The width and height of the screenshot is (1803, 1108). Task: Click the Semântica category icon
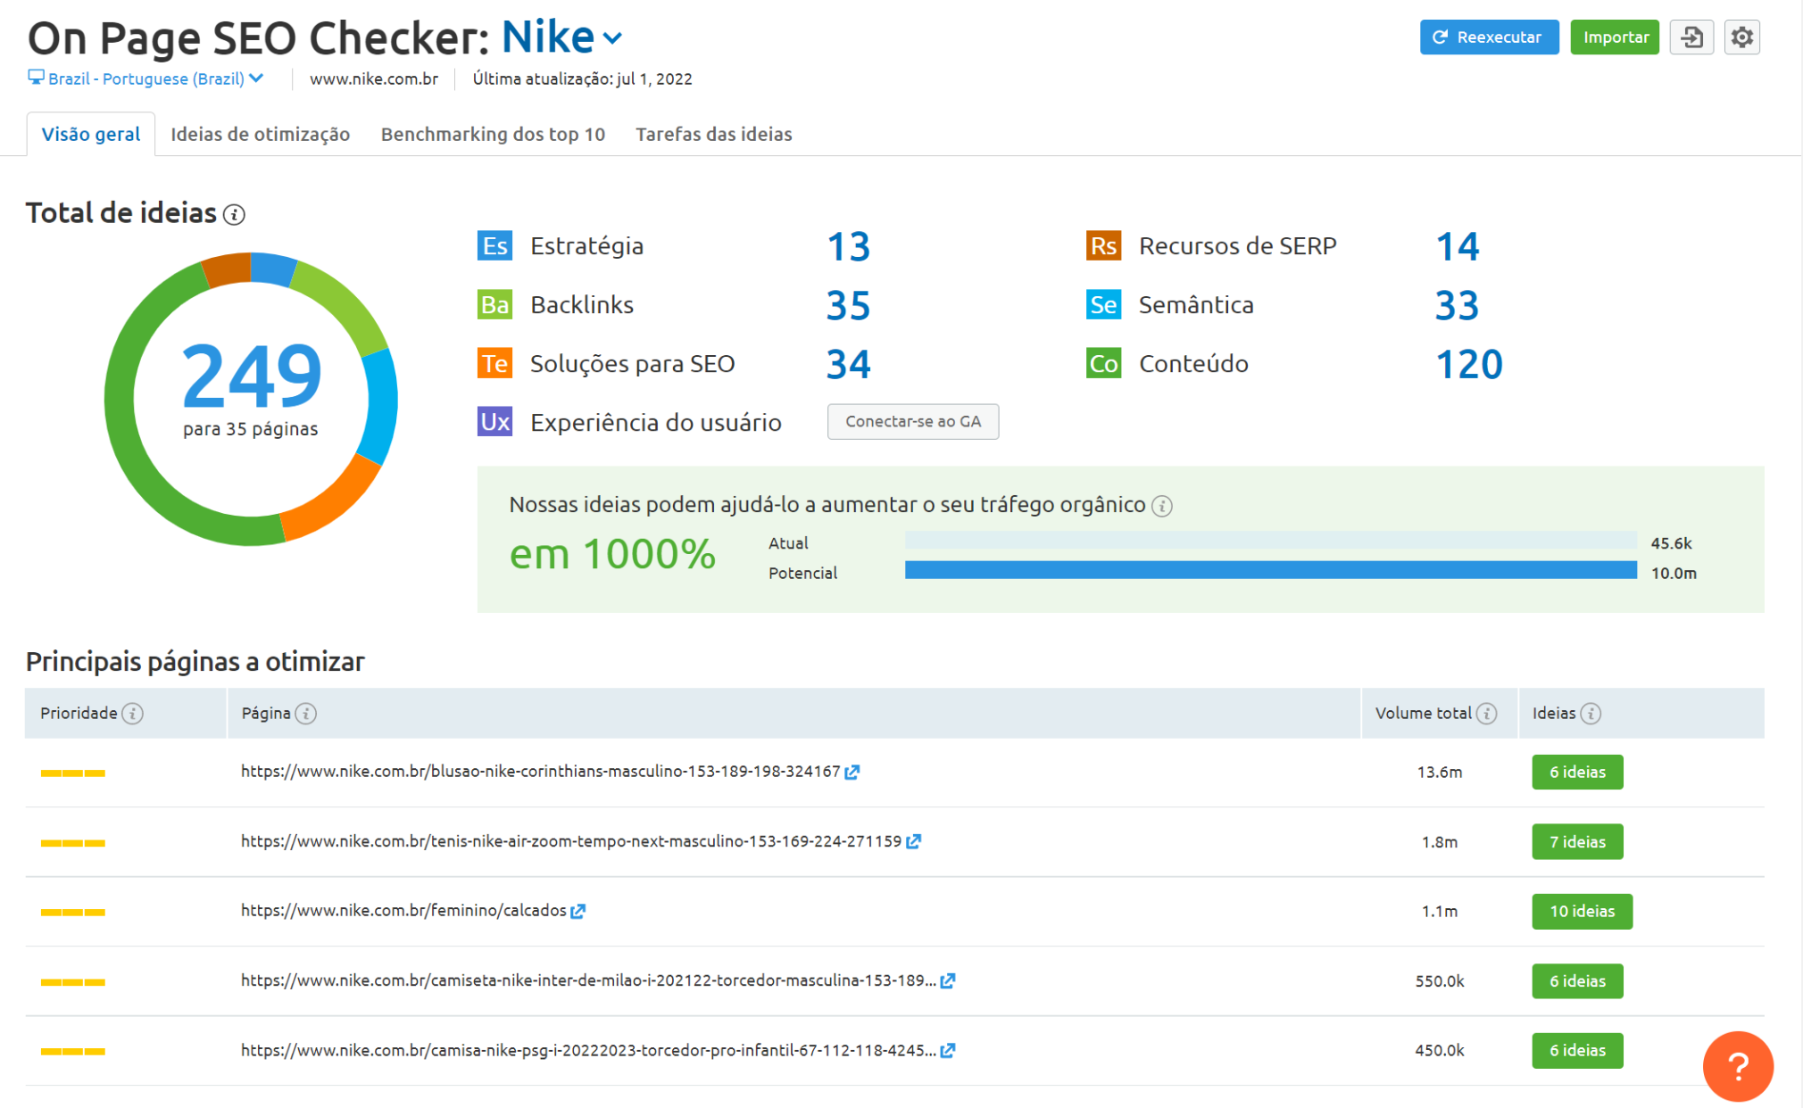click(1104, 304)
